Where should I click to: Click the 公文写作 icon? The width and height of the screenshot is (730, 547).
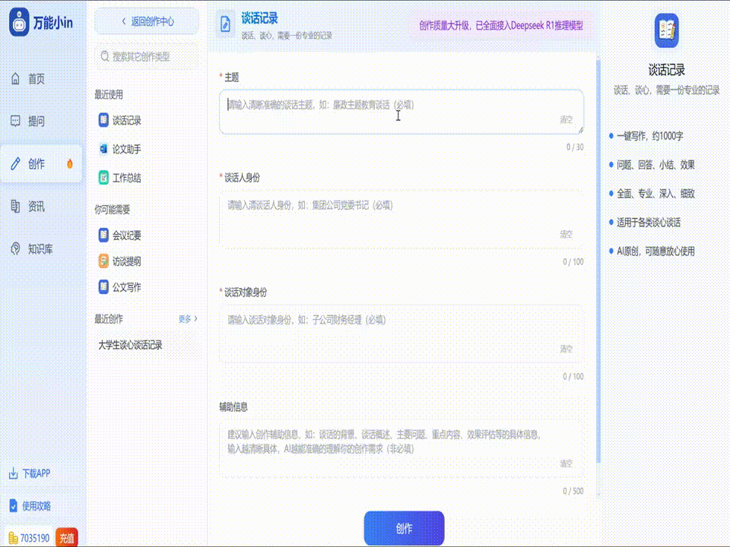coord(103,287)
